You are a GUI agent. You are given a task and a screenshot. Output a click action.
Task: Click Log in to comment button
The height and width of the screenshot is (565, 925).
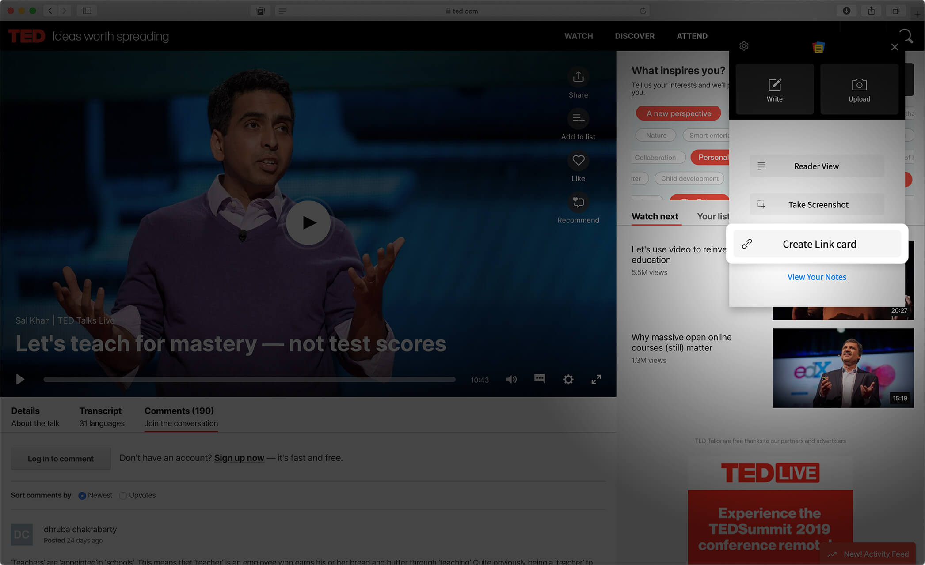(61, 459)
